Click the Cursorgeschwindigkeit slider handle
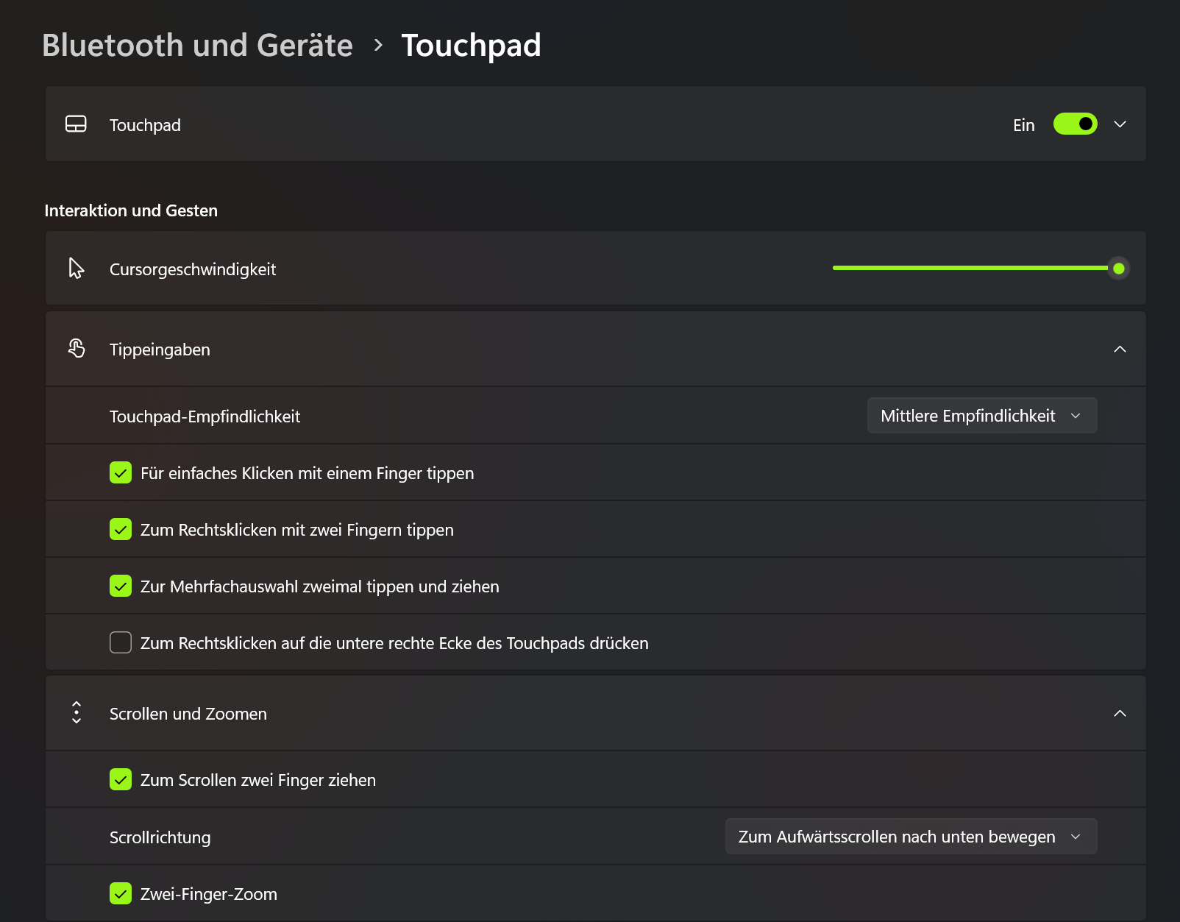 pyautogui.click(x=1118, y=268)
